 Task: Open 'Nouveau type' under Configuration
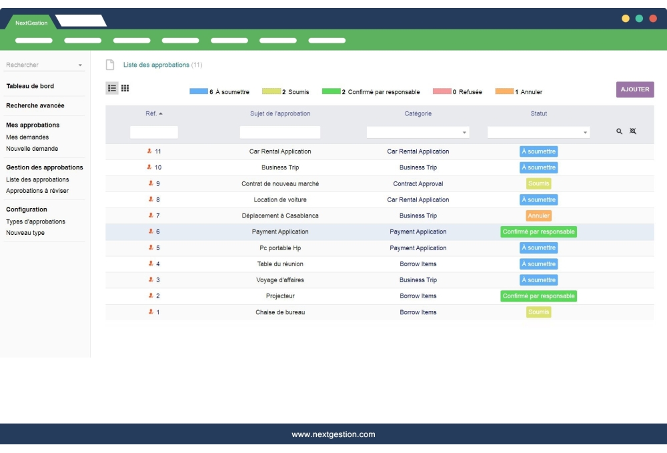click(24, 232)
